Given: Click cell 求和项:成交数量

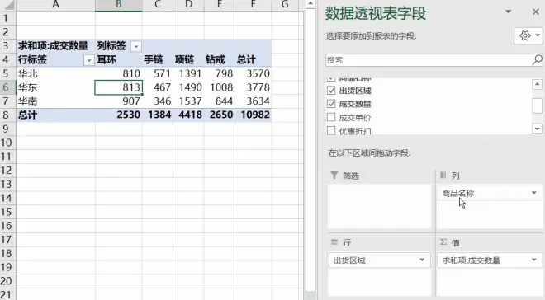Looking at the screenshot, I should [x=55, y=46].
